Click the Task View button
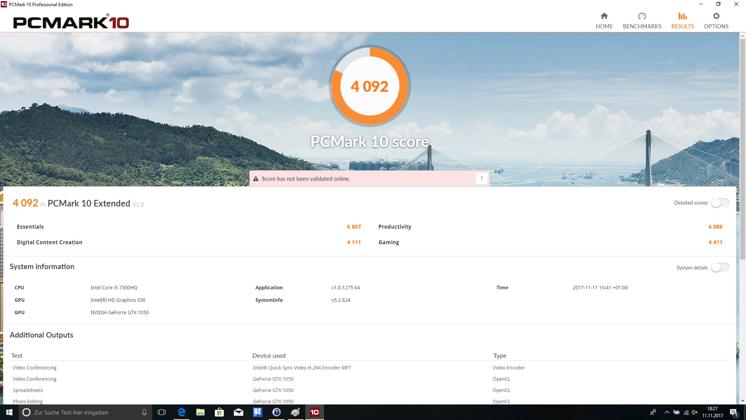The height and width of the screenshot is (420, 746). [162, 412]
